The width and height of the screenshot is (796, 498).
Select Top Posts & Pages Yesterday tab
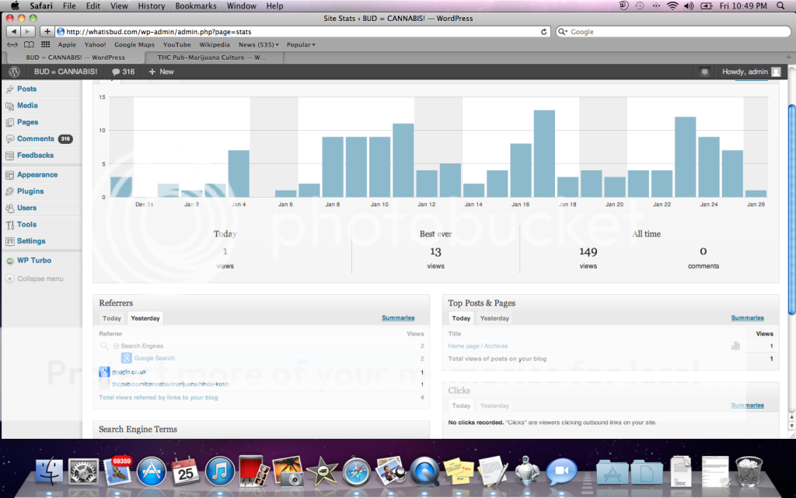[x=494, y=318]
